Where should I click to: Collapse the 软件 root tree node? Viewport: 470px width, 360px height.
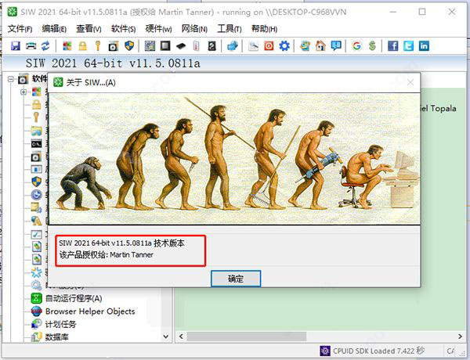(11, 79)
